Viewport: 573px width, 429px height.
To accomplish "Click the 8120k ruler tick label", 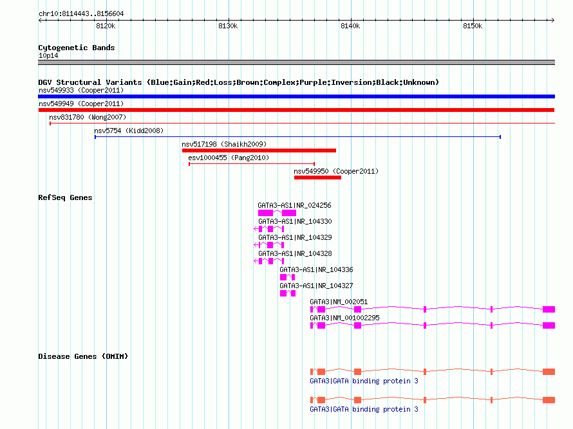I will point(106,26).
